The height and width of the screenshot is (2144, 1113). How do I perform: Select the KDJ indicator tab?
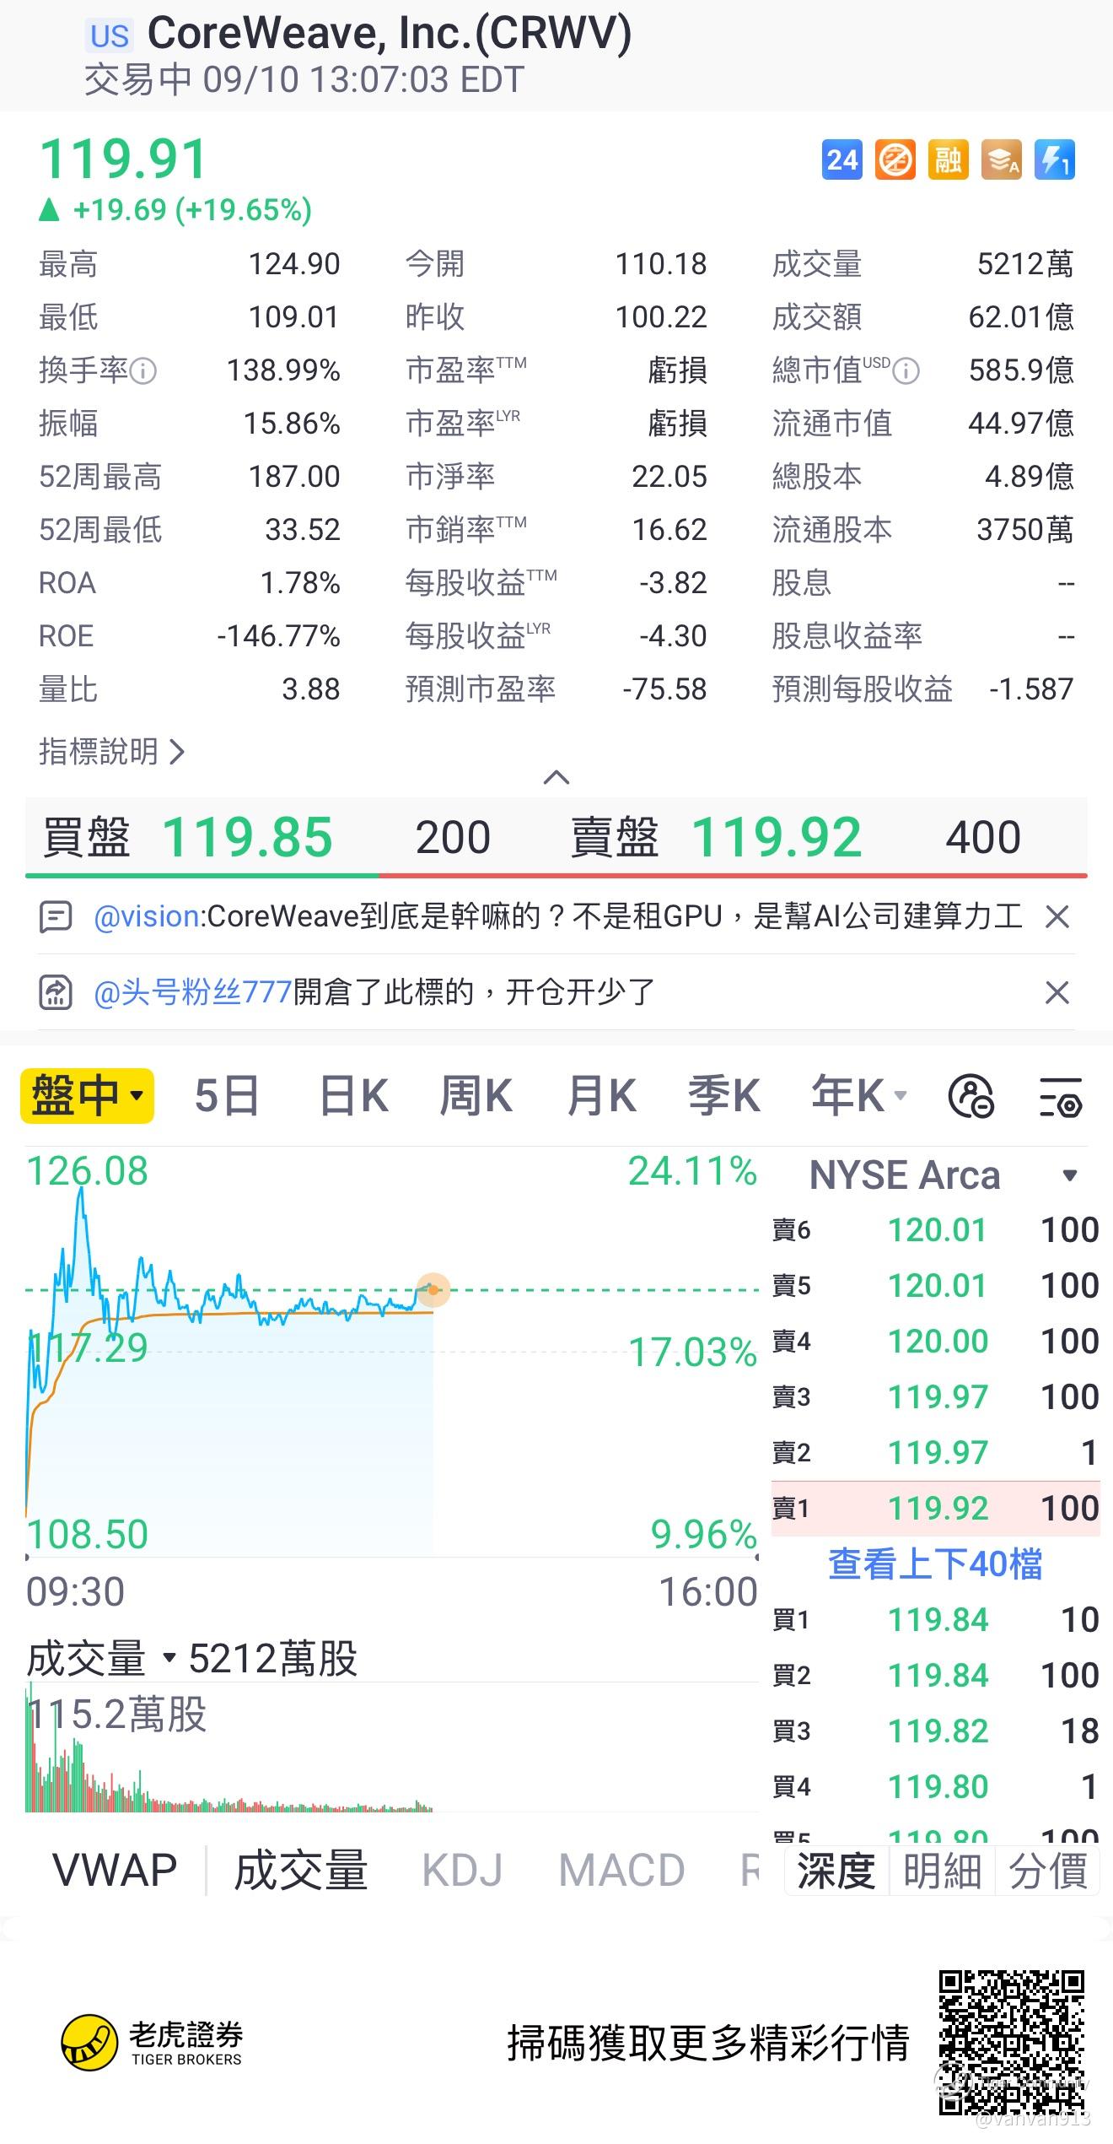462,1870
